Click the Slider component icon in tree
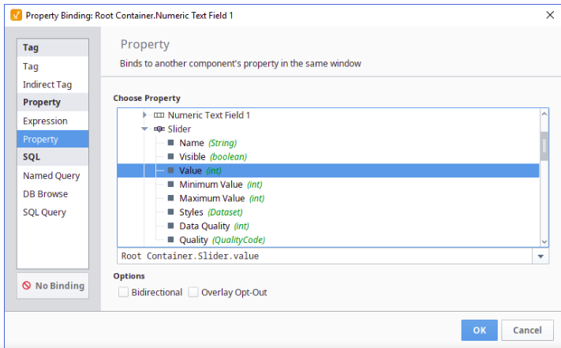The height and width of the screenshot is (348, 561). point(159,129)
